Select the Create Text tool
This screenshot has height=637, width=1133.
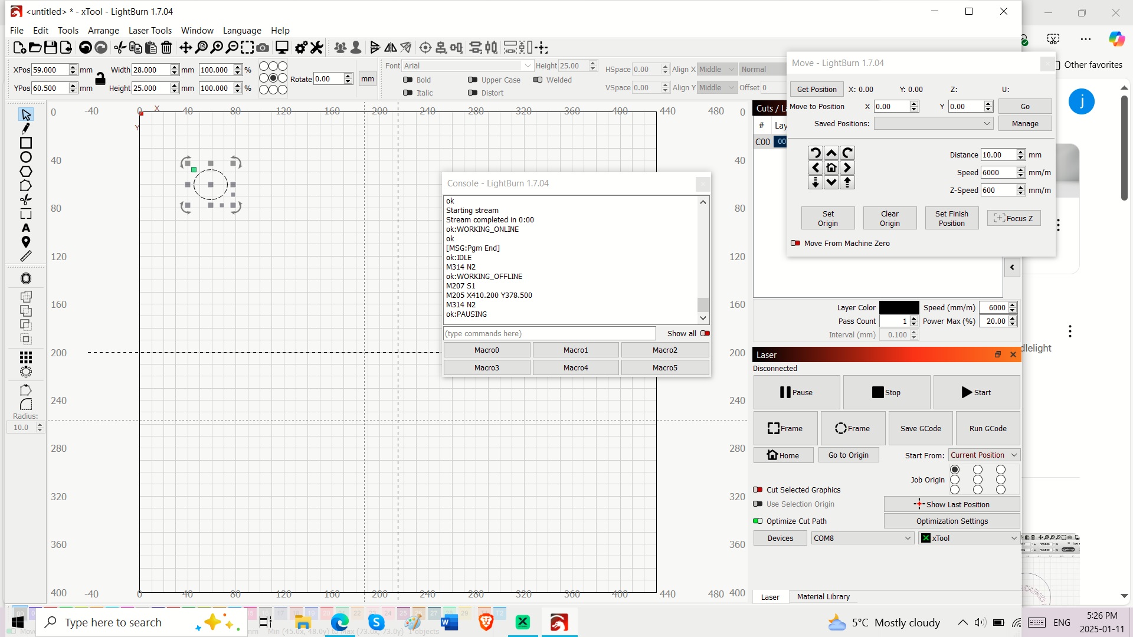pyautogui.click(x=26, y=228)
